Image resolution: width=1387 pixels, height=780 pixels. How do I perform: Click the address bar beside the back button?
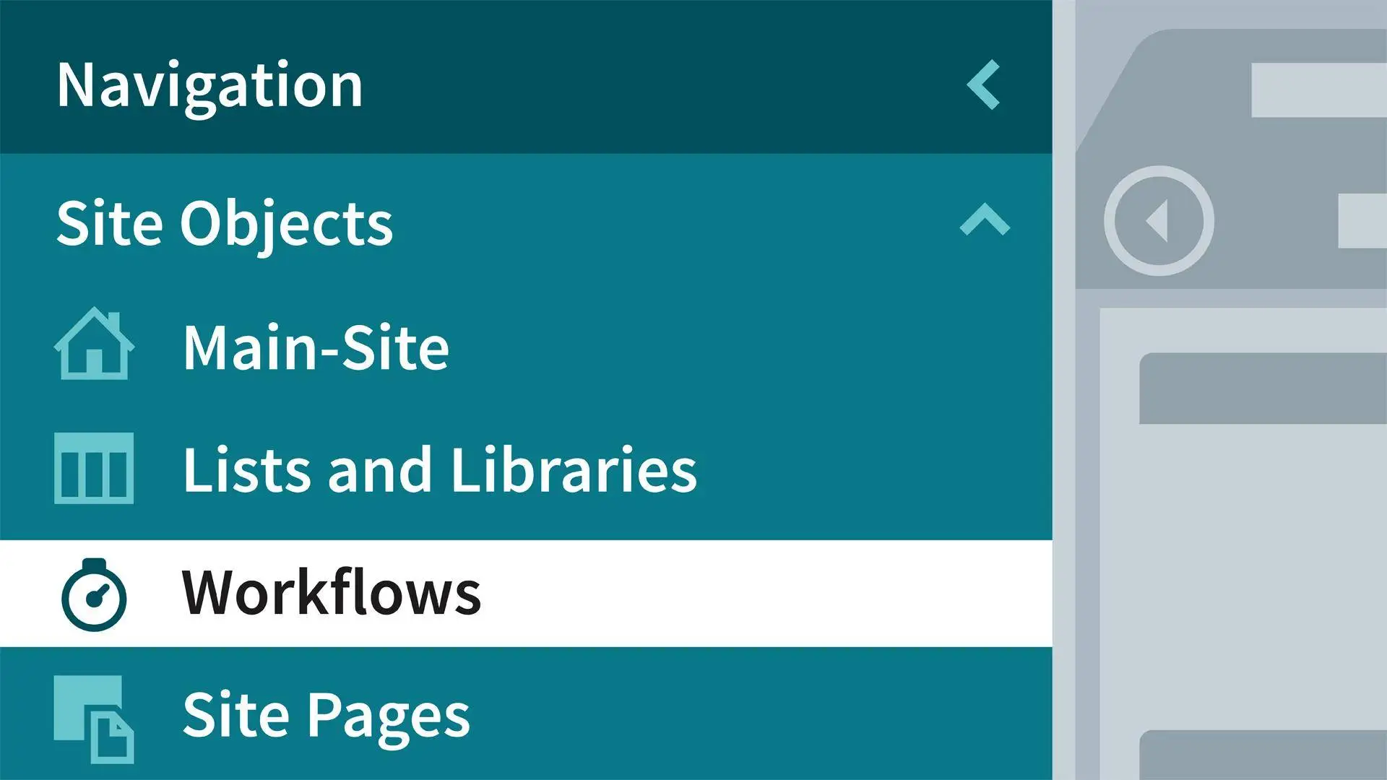(x=1362, y=221)
